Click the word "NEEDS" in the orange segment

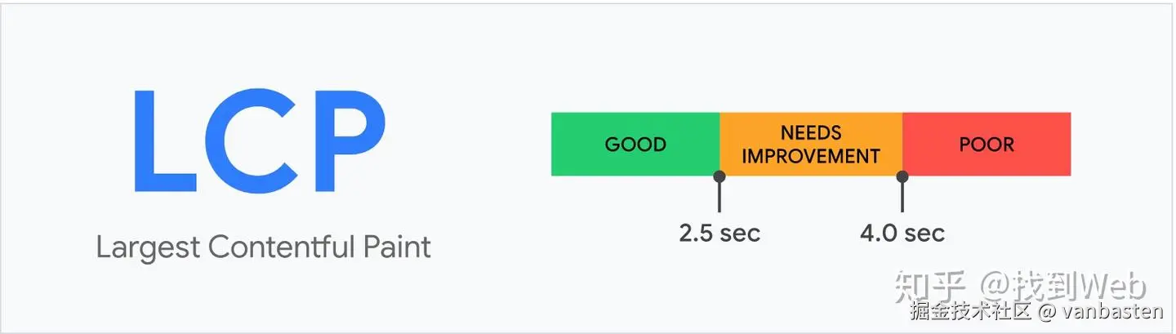pyautogui.click(x=811, y=133)
